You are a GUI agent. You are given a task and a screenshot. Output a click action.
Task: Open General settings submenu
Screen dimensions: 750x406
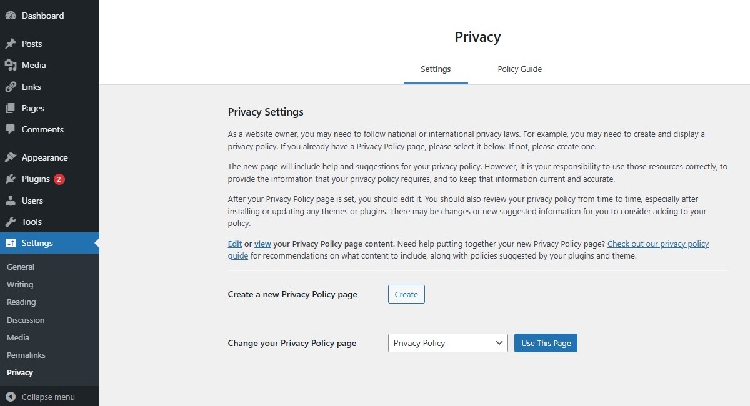click(x=21, y=267)
